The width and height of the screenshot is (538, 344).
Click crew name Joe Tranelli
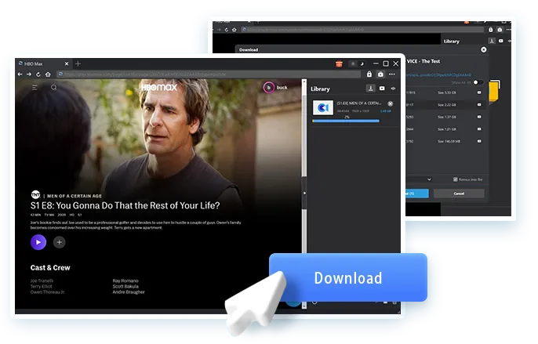tap(42, 281)
